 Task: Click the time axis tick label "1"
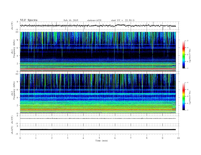coord(36,138)
